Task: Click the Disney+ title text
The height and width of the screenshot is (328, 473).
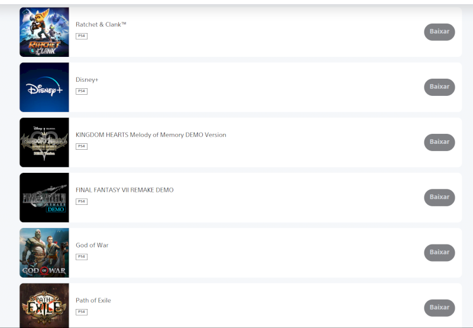Action: tap(87, 80)
